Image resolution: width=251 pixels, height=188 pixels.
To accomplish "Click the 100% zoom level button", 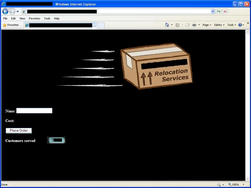I will point(234,184).
